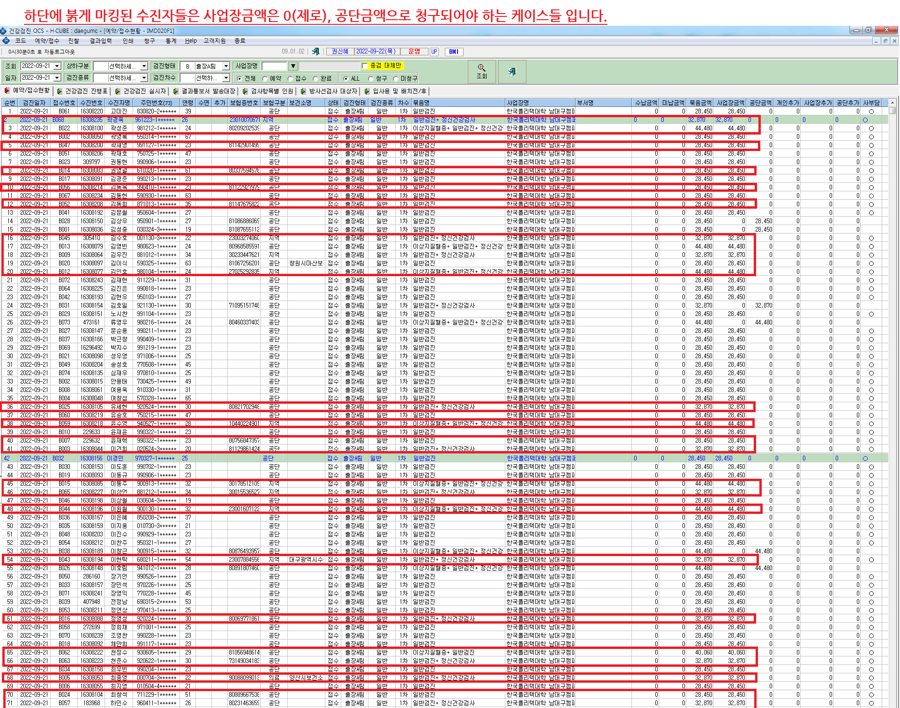Viewport: 900px width, 708px height.
Task: Click the BMI button in status bar
Action: [x=454, y=52]
